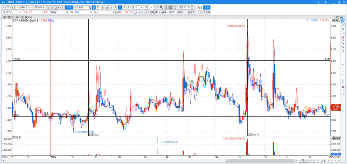This screenshot has height=164, width=347.
Task: Click the zoom slider handle at the bottom
Action: tap(303, 160)
